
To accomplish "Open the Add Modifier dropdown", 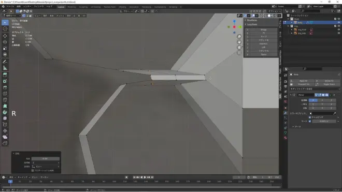I will click(x=315, y=89).
